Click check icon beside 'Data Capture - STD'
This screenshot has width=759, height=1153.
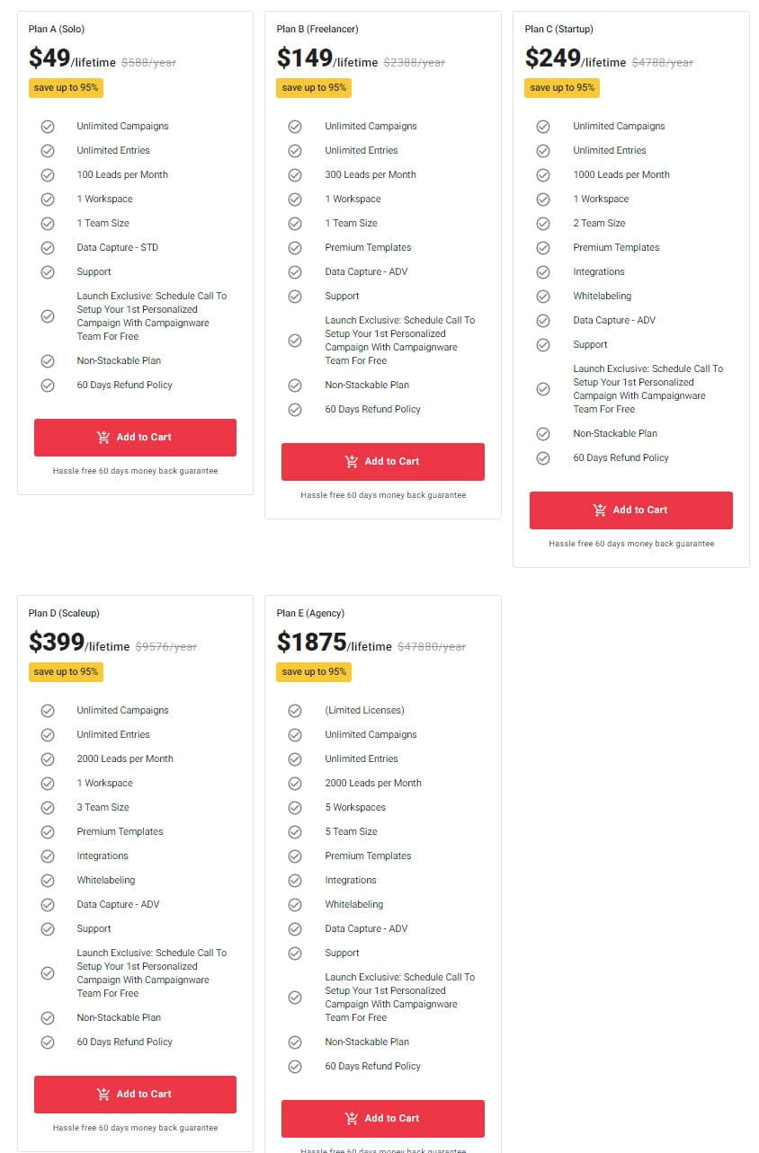[48, 248]
